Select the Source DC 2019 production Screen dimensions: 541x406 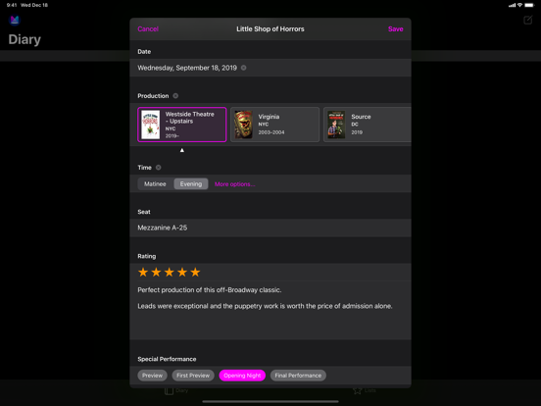(x=368, y=125)
